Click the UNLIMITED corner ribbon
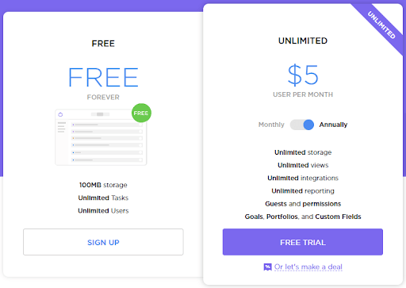 point(381,25)
